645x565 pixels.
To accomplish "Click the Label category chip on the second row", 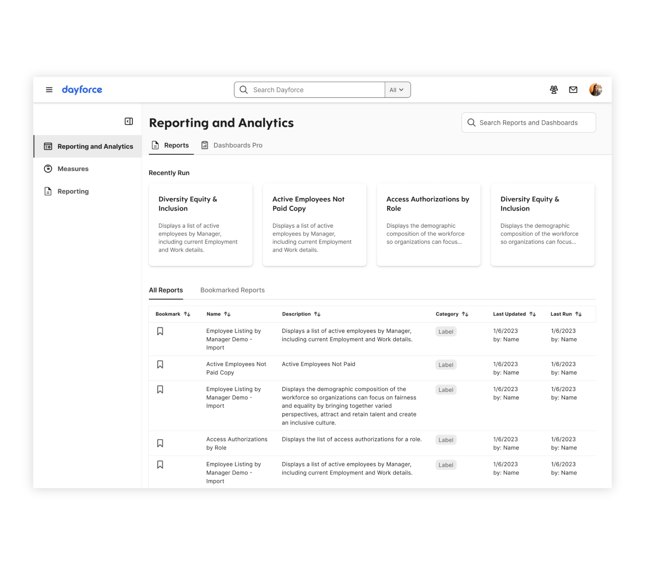I will [x=445, y=365].
